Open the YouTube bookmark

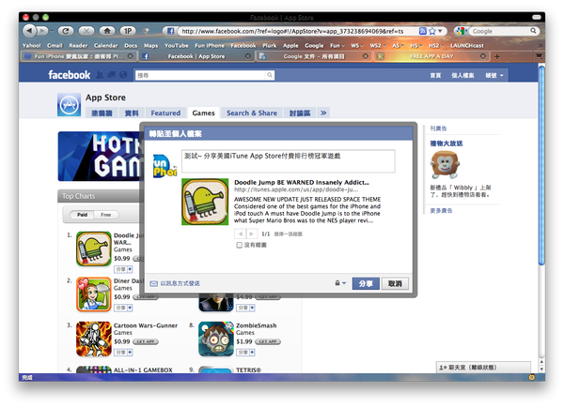[x=177, y=46]
